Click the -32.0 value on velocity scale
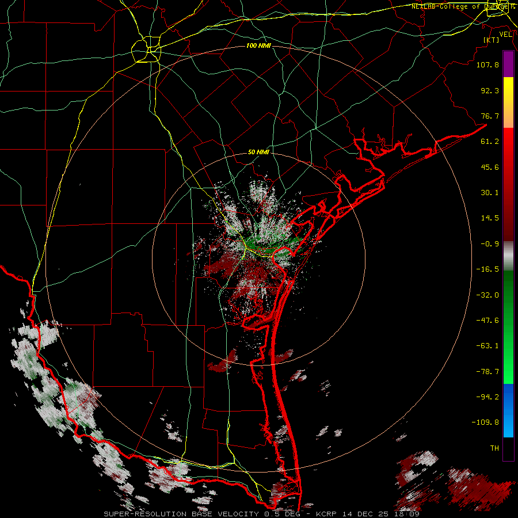The height and width of the screenshot is (518, 518). (487, 295)
